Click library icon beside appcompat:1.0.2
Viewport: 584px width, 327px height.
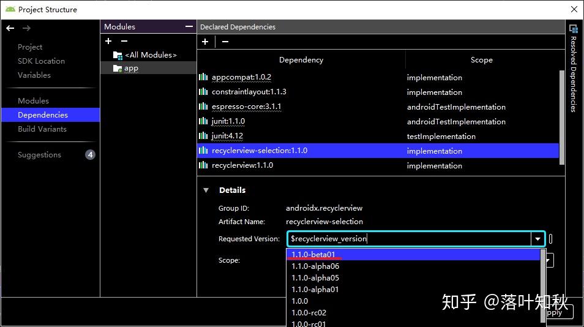[203, 77]
